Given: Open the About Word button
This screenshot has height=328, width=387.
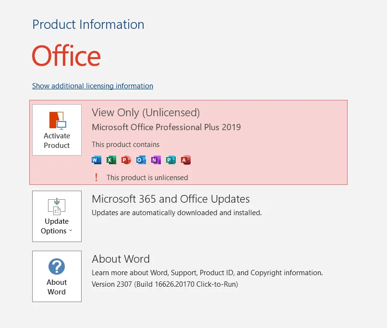Looking at the screenshot, I should (x=57, y=277).
